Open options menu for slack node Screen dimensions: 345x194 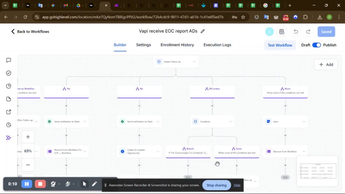click(x=304, y=122)
